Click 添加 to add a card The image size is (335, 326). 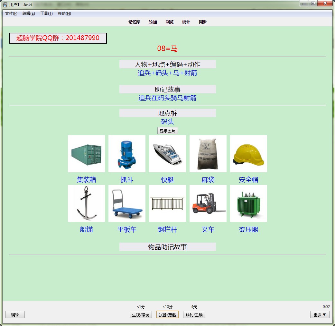[153, 22]
